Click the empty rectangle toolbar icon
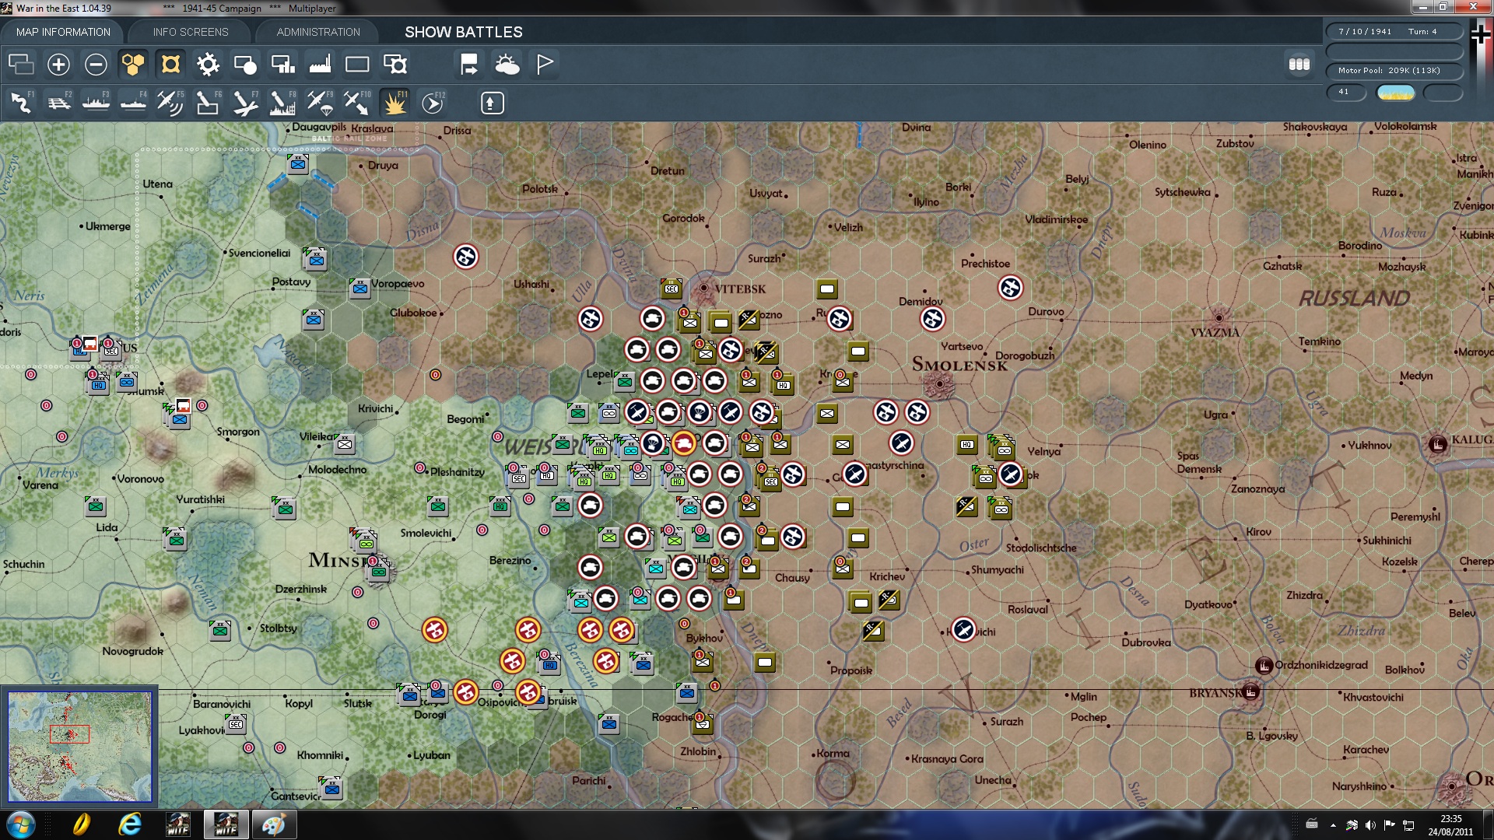The image size is (1494, 840). (357, 65)
